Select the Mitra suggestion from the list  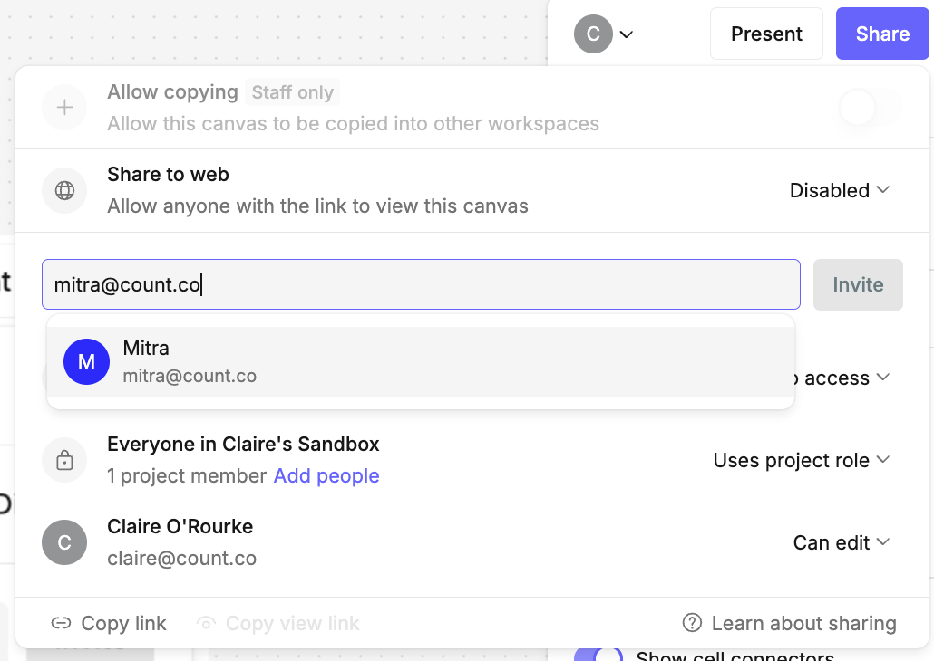[x=421, y=361]
